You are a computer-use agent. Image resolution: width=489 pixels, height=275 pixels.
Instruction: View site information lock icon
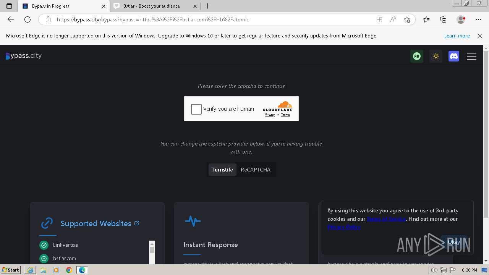coord(48,19)
